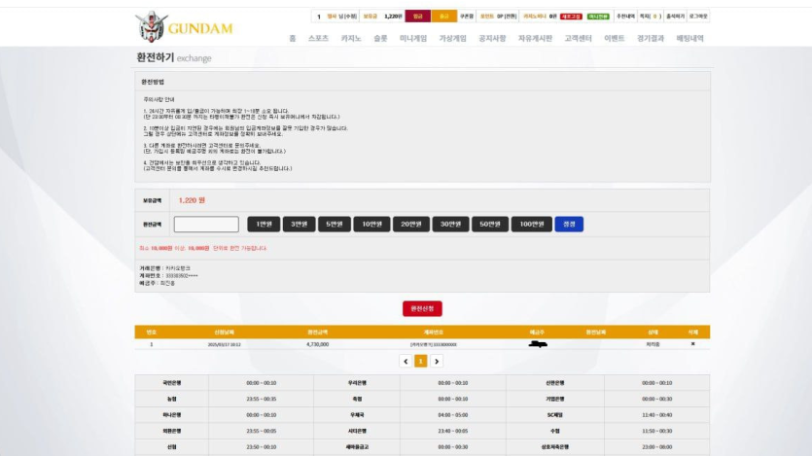812x456 pixels.
Task: Focus the exchange amount input field
Action: coord(206,225)
